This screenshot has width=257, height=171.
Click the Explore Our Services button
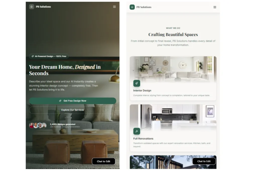73,110
